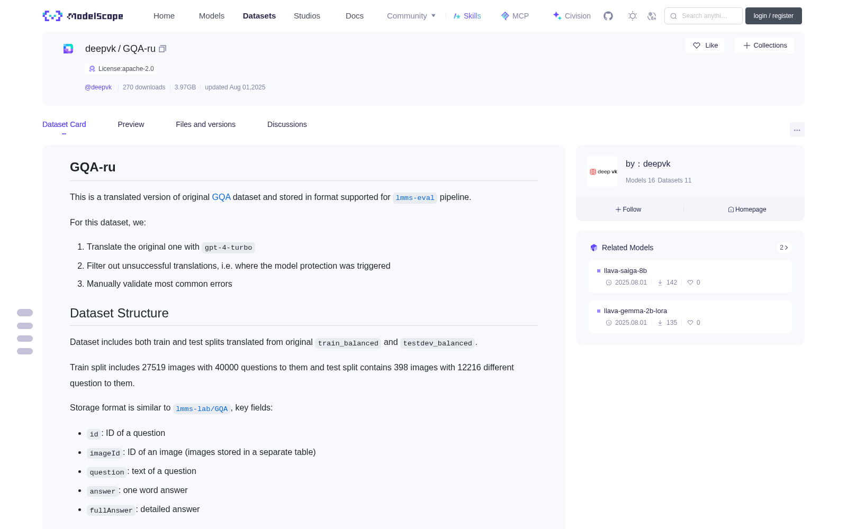This screenshot has width=847, height=529.
Task: Toggle the light/dark theme icon
Action: pyautogui.click(x=633, y=16)
